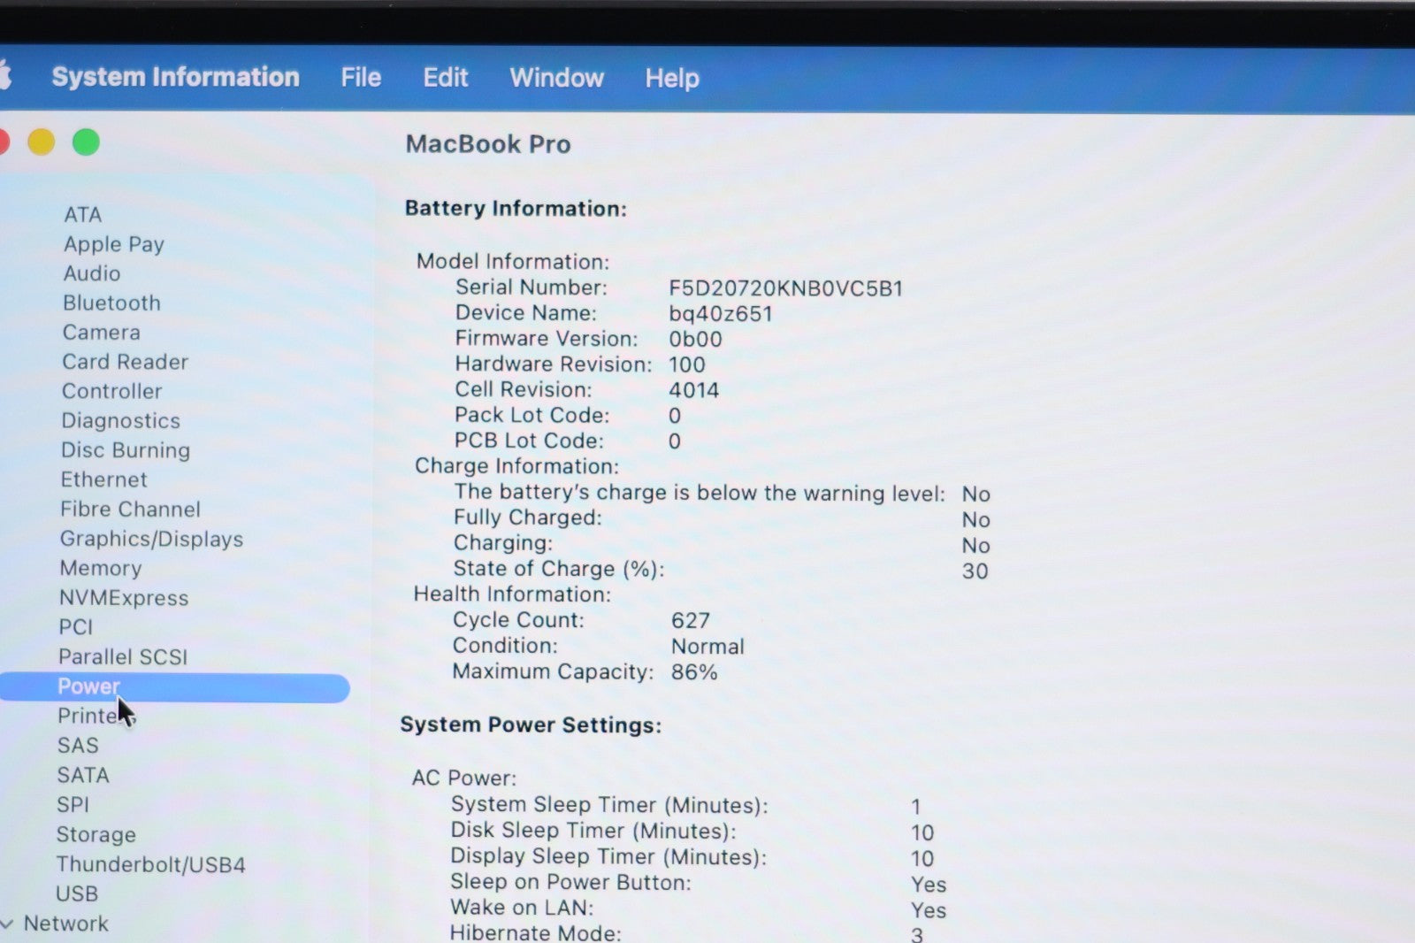Select Bluetooth in the sidebar
This screenshot has height=943, width=1415.
coord(111,303)
